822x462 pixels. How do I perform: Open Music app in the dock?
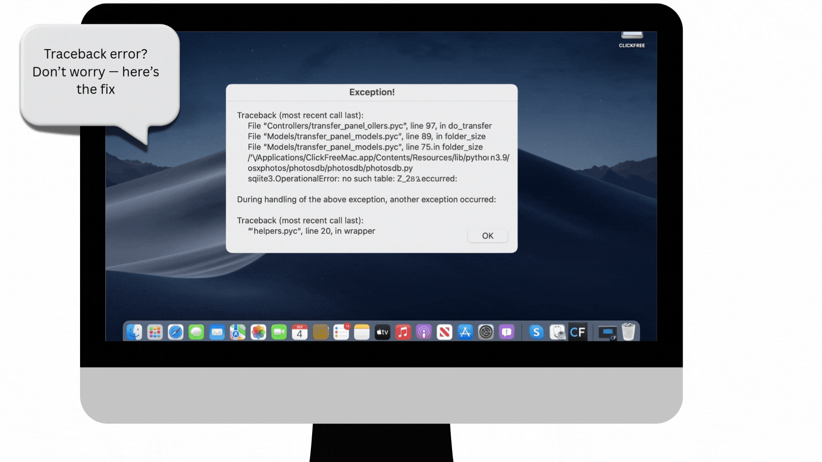(403, 332)
